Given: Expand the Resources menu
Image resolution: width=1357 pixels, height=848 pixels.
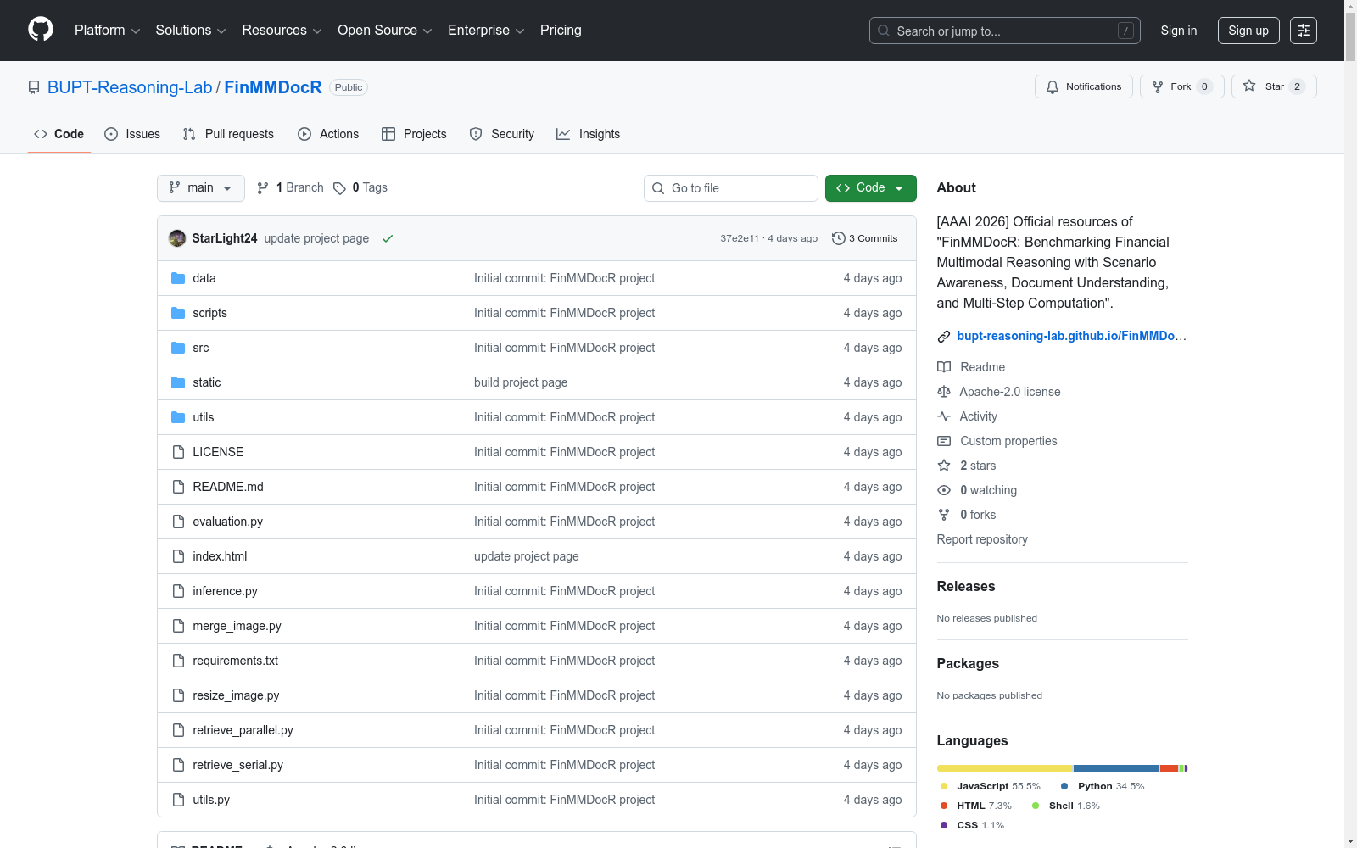Looking at the screenshot, I should pos(282,31).
